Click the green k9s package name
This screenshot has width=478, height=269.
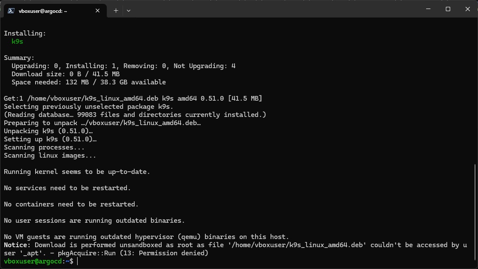tap(18, 42)
